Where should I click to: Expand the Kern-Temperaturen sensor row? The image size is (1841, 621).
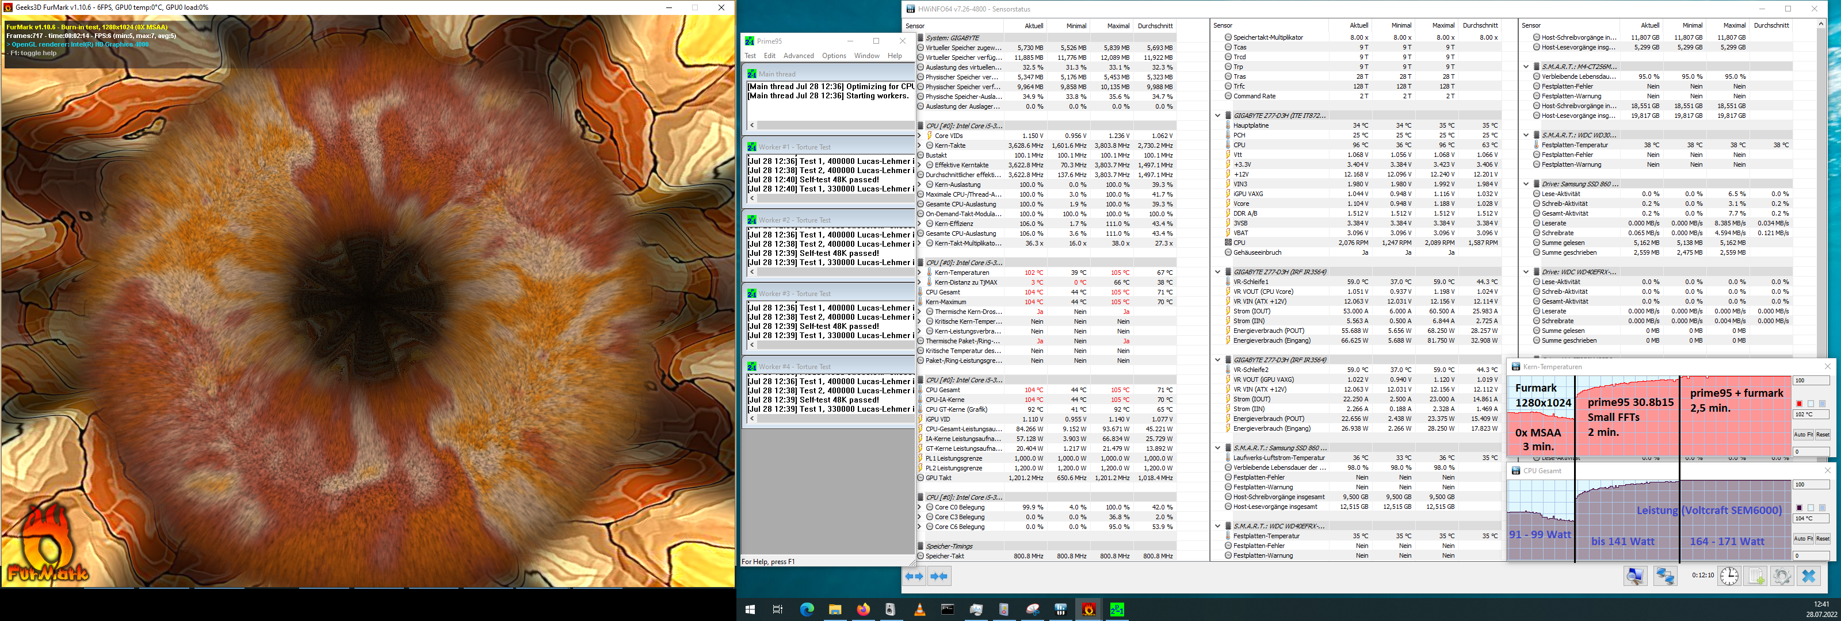click(920, 273)
